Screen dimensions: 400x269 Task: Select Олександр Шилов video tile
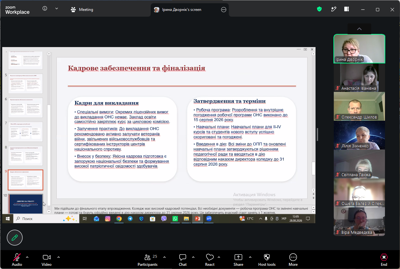click(x=359, y=106)
